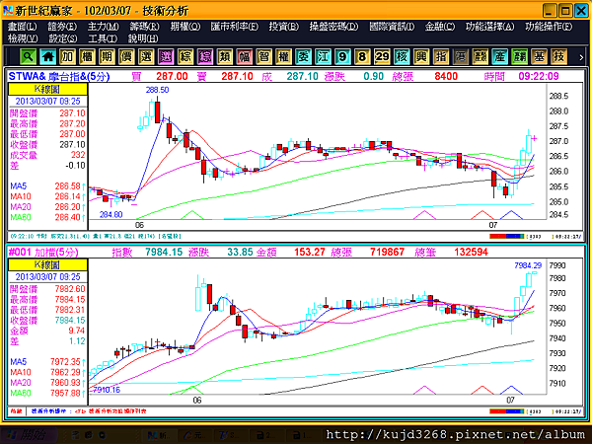Select the yellow 選 toolbar icon
The image size is (592, 444).
pyautogui.click(x=146, y=57)
